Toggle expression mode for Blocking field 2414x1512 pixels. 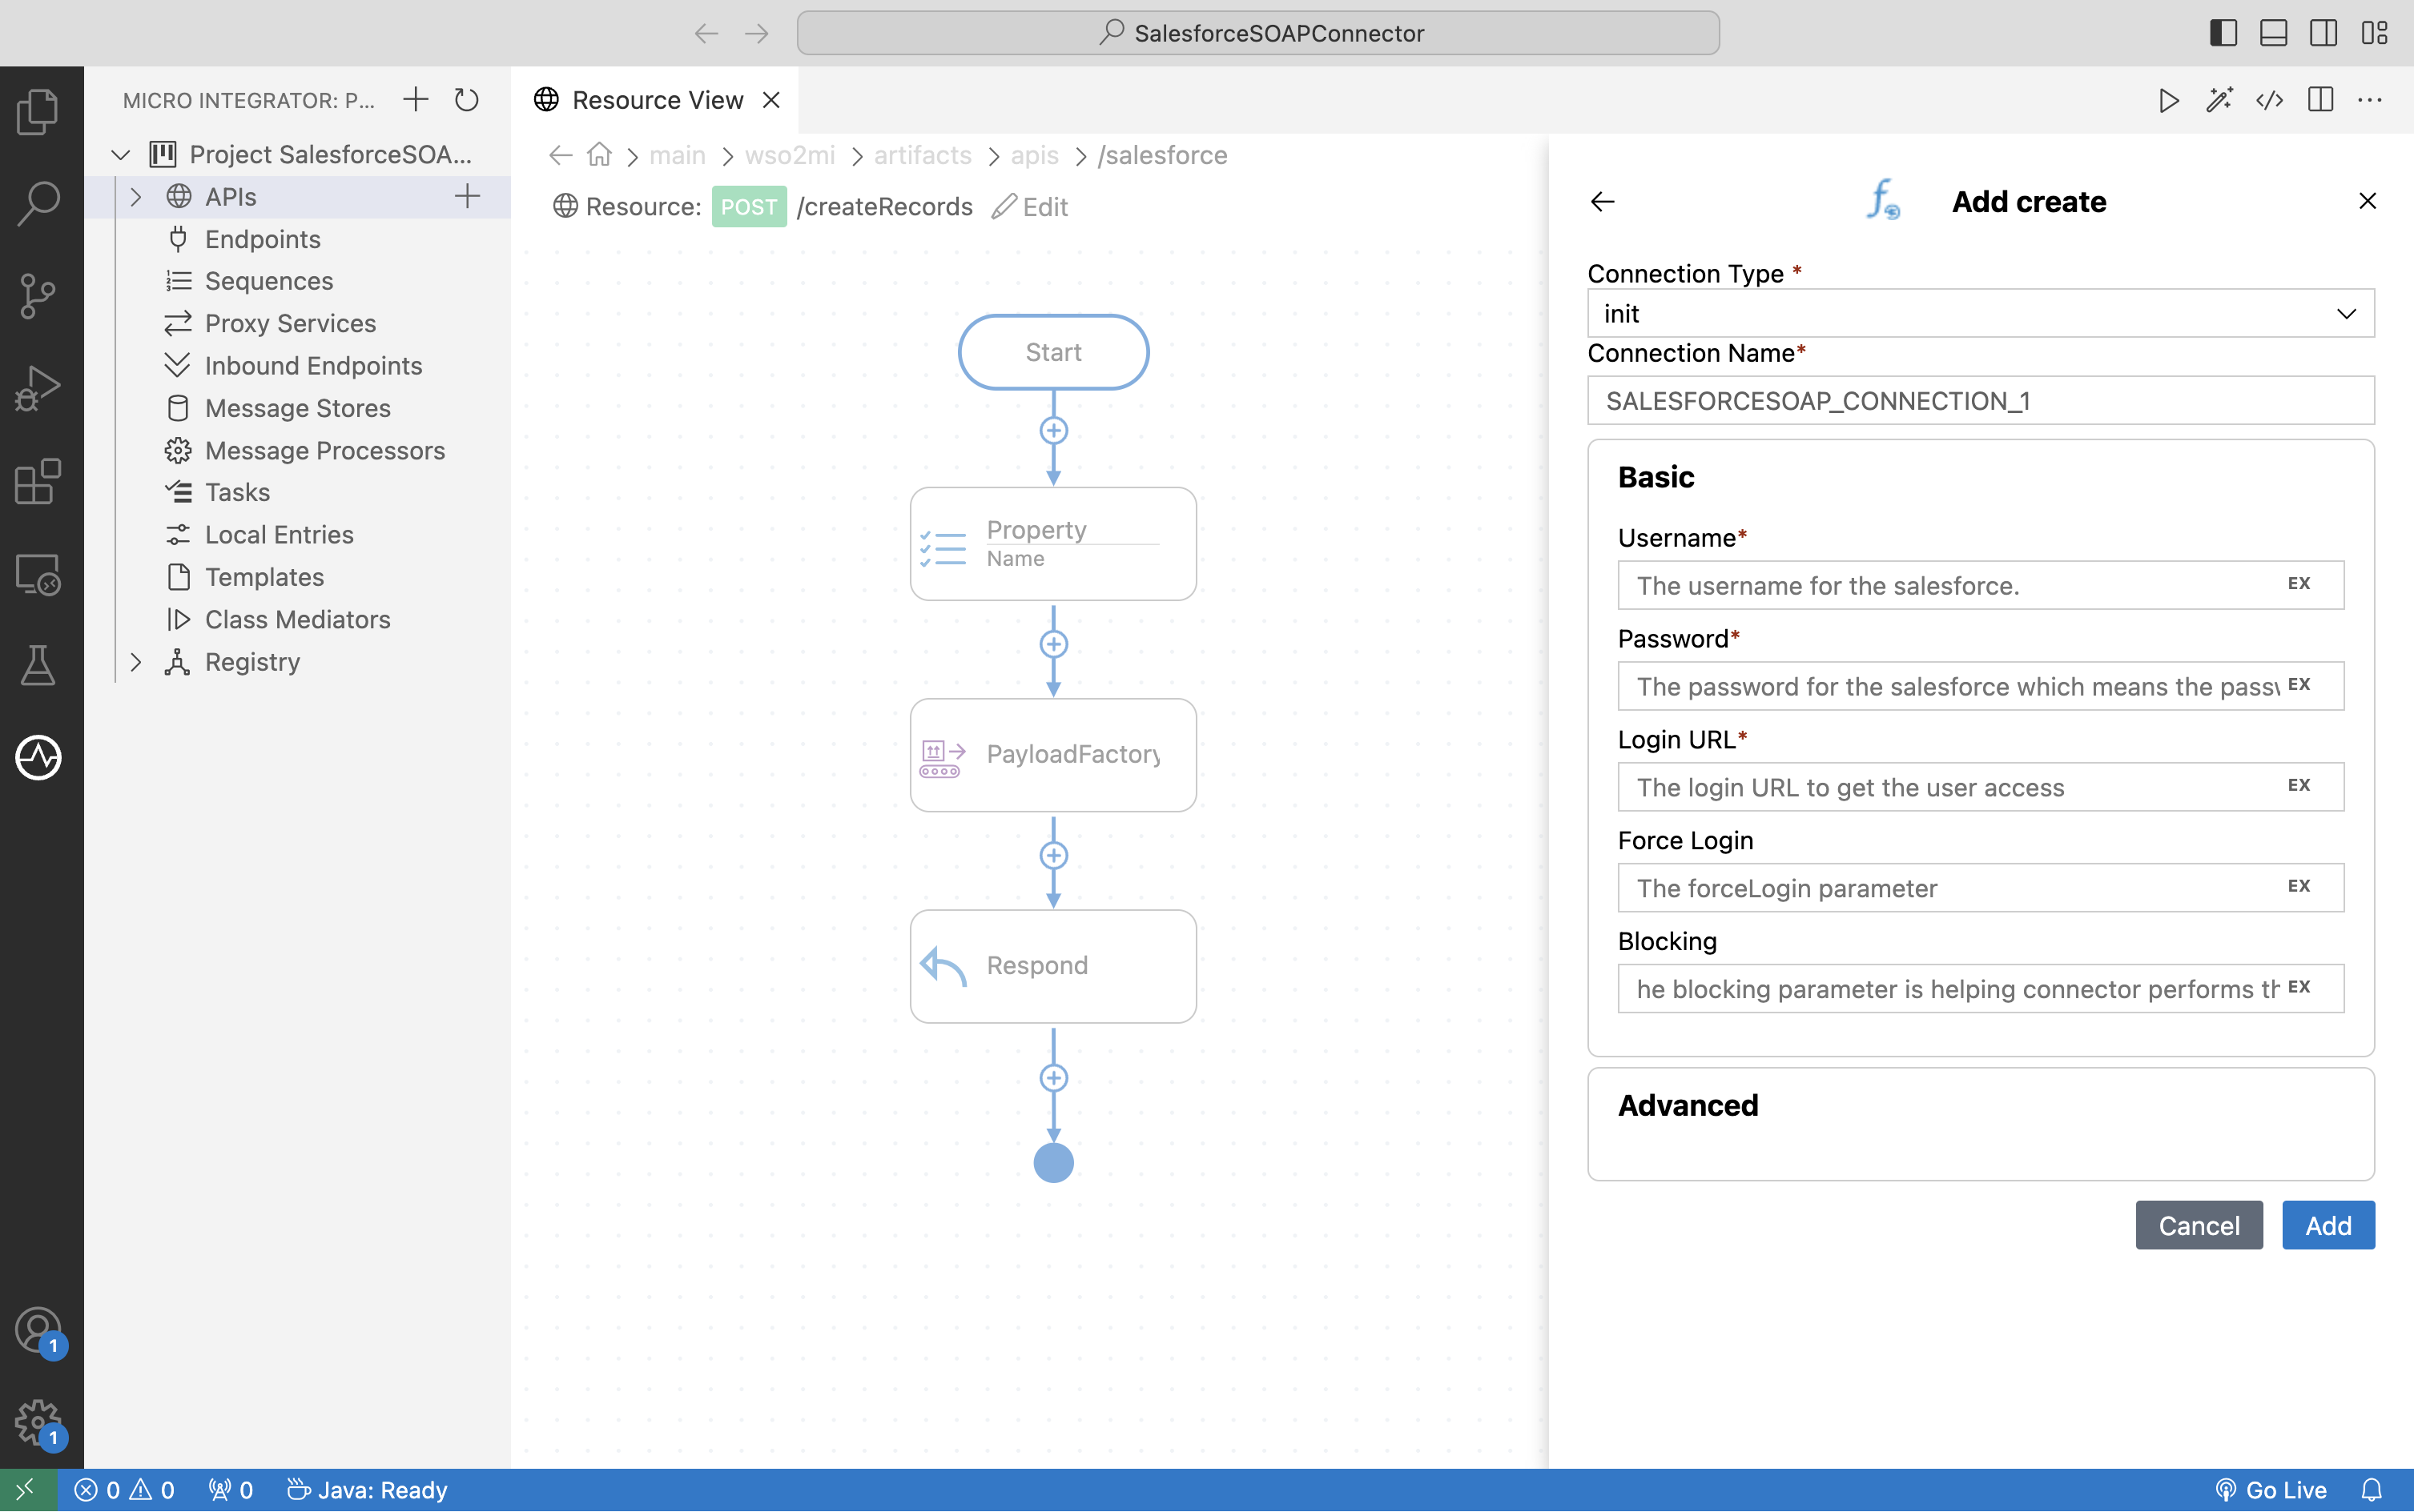2299,988
